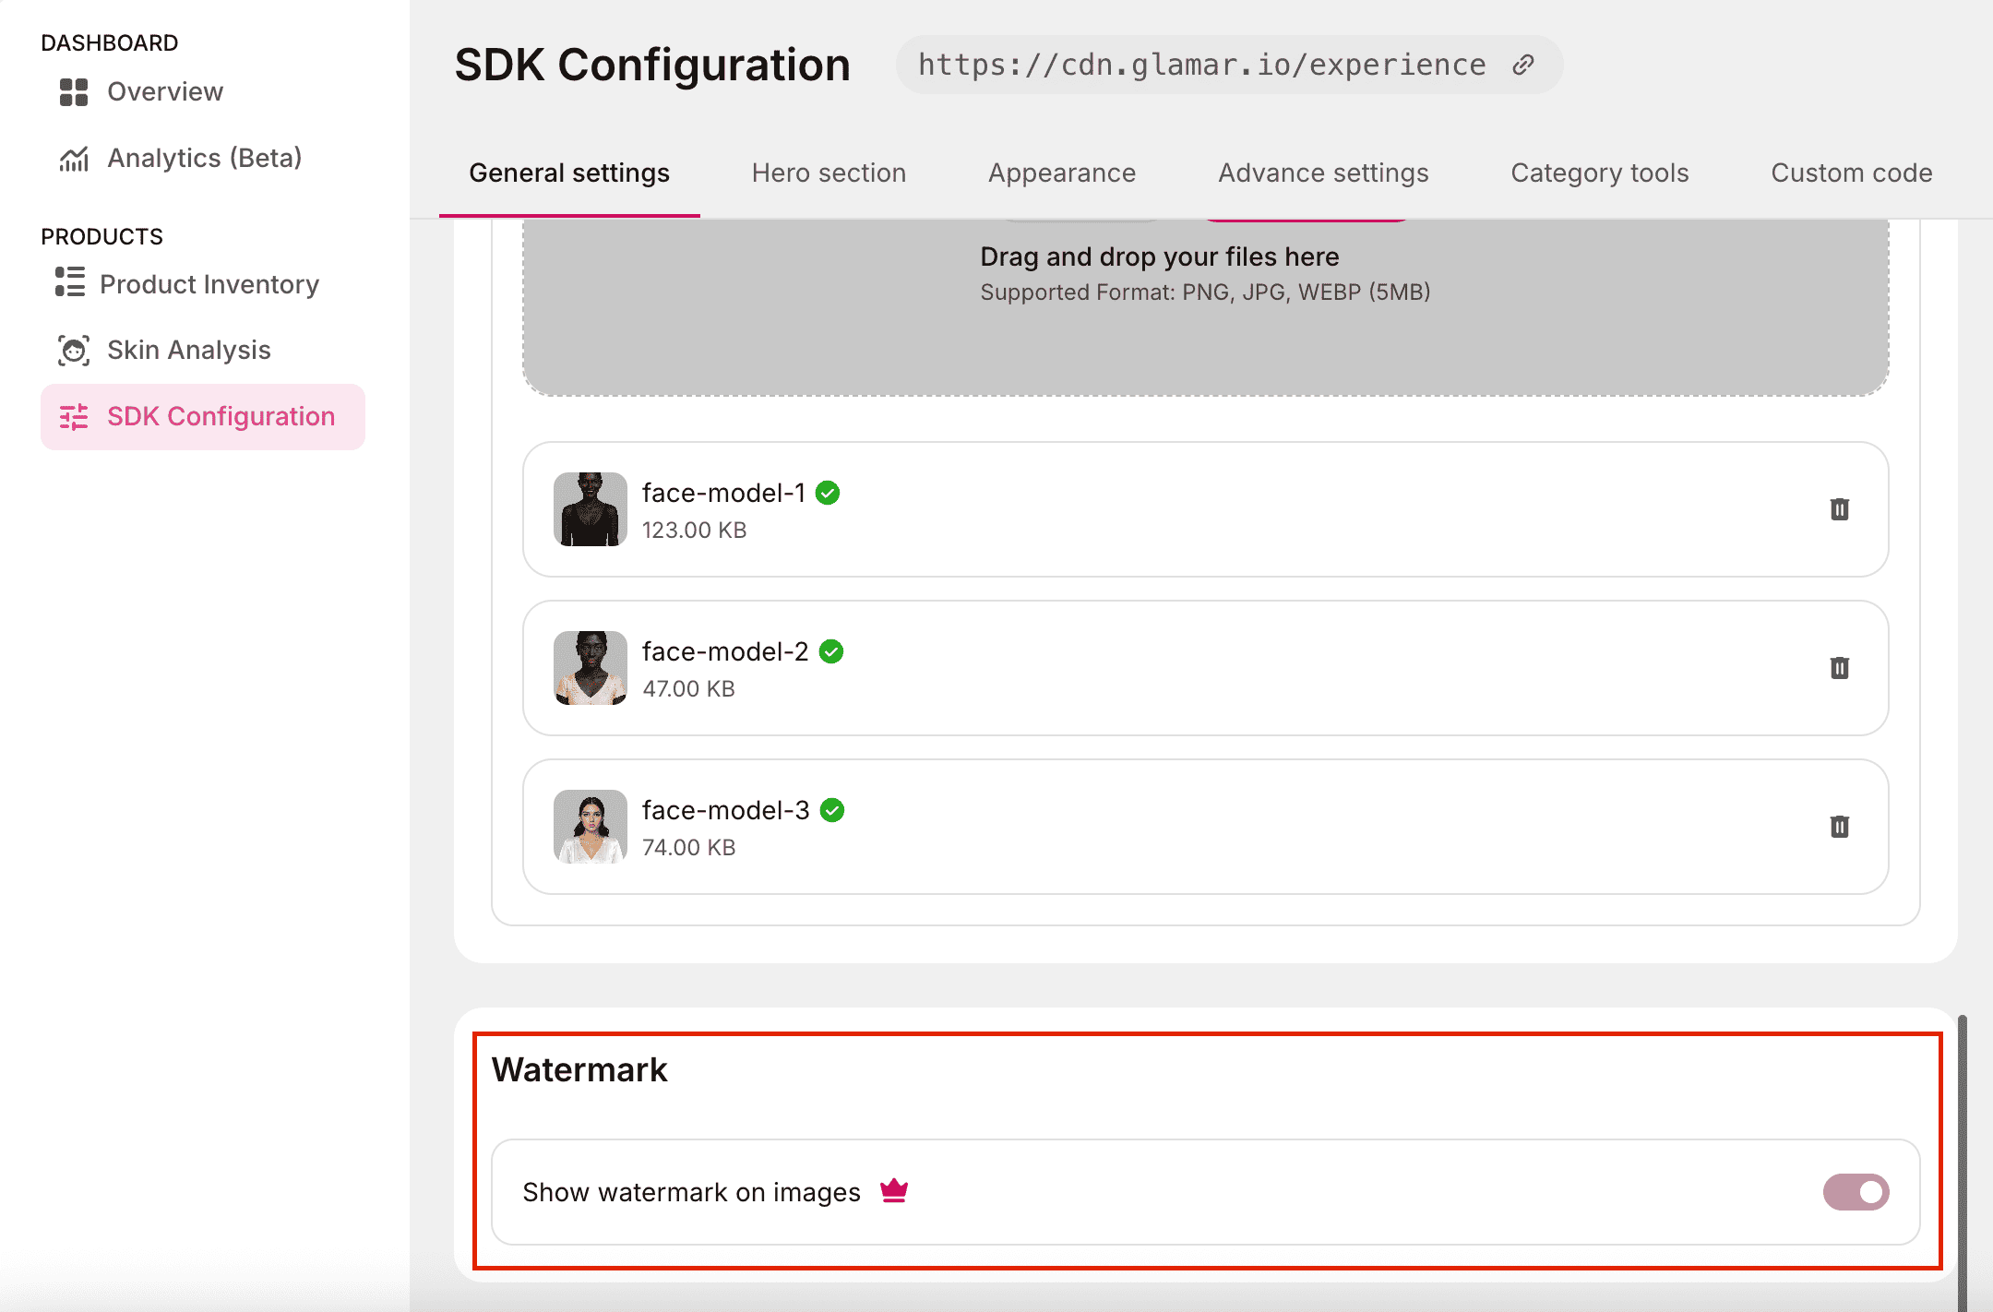Click the Product Inventory list icon
This screenshot has width=1993, height=1312.
(x=70, y=282)
